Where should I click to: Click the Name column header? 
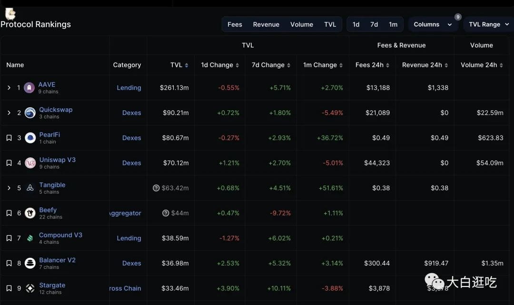pyautogui.click(x=15, y=65)
